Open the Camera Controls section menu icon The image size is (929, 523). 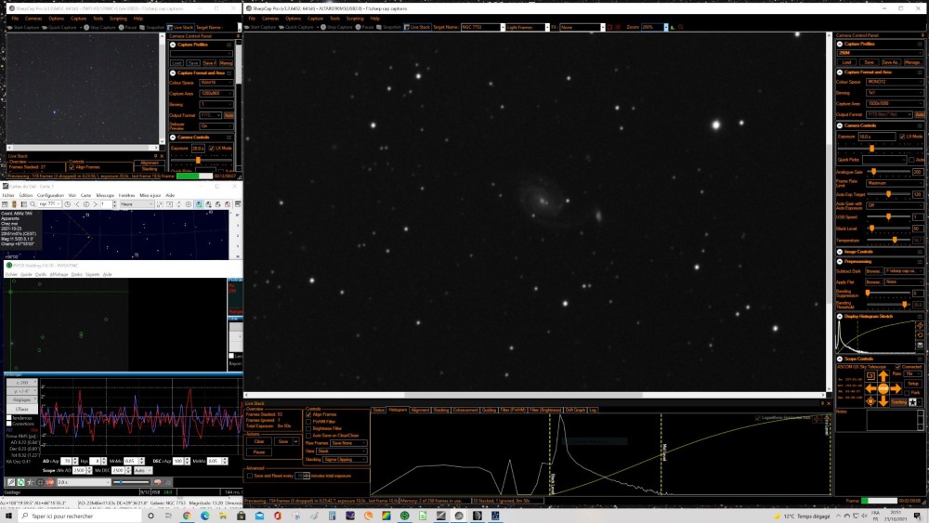[x=920, y=125]
